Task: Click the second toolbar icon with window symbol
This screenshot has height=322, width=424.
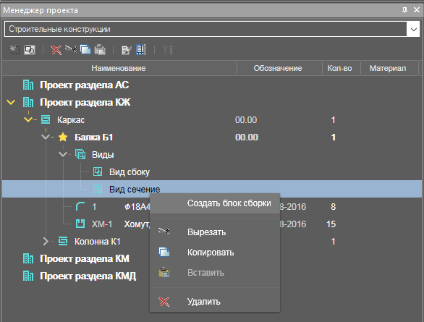Action: coord(30,50)
